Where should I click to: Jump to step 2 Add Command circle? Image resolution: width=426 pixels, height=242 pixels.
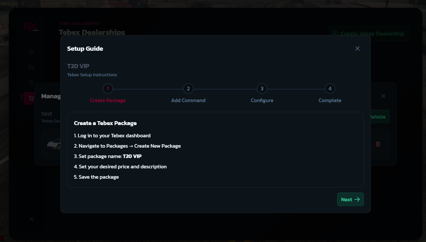(x=188, y=89)
